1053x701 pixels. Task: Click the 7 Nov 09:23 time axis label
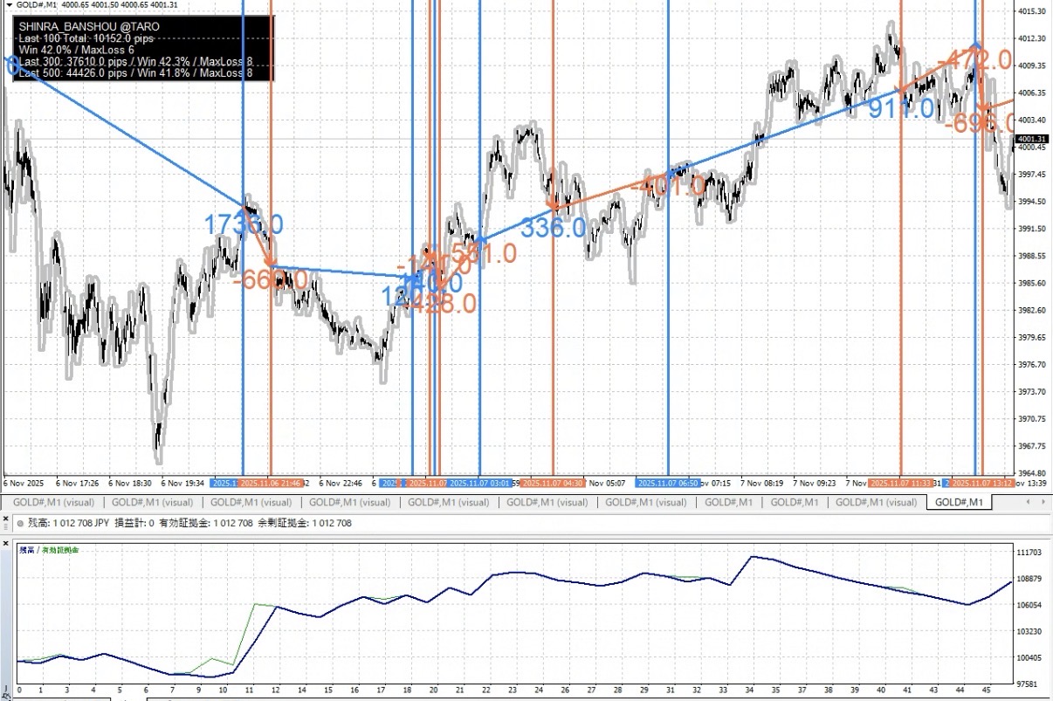815,483
